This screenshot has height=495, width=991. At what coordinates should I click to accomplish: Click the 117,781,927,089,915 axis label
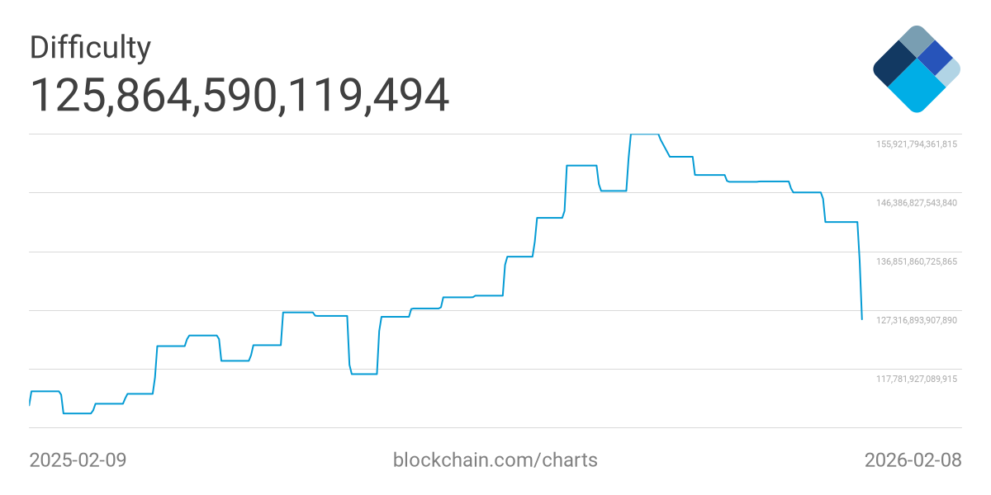pyautogui.click(x=917, y=379)
